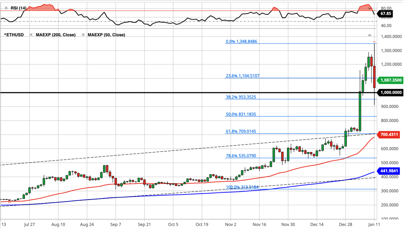This screenshot has width=407, height=230.
Task: Click the Dec 14 date label
Action: coord(317,225)
